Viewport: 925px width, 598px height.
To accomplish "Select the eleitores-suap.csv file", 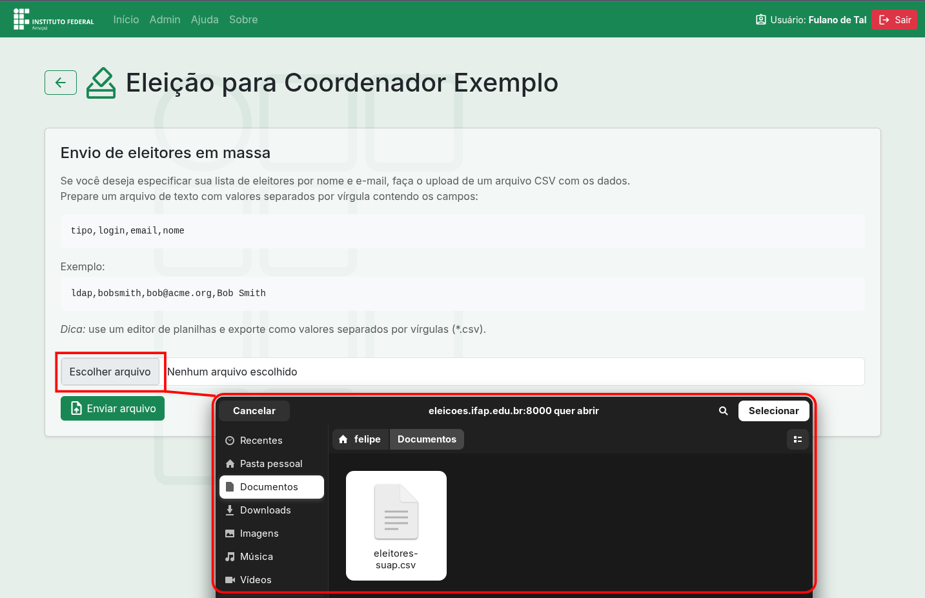I will (x=396, y=526).
